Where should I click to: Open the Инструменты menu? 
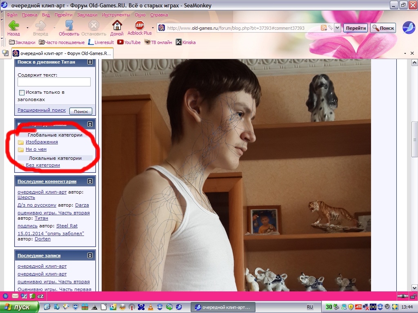point(116,15)
